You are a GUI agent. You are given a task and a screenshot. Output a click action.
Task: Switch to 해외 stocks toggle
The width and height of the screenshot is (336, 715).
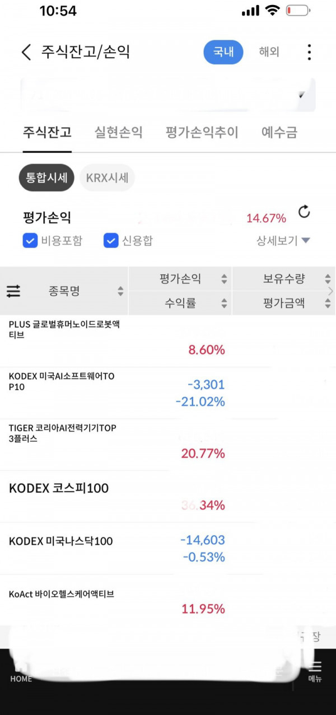pos(269,52)
